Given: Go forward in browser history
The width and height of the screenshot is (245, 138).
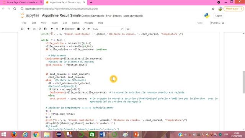Looking at the screenshot, I should 9,9.
